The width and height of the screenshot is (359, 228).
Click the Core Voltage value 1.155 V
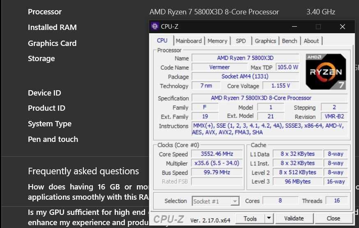[x=281, y=86]
